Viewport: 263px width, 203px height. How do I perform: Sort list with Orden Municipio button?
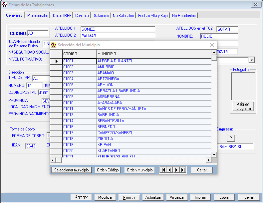(140, 170)
